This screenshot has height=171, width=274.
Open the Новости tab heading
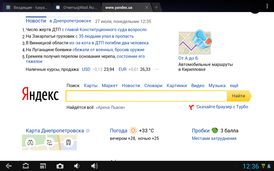click(36, 21)
